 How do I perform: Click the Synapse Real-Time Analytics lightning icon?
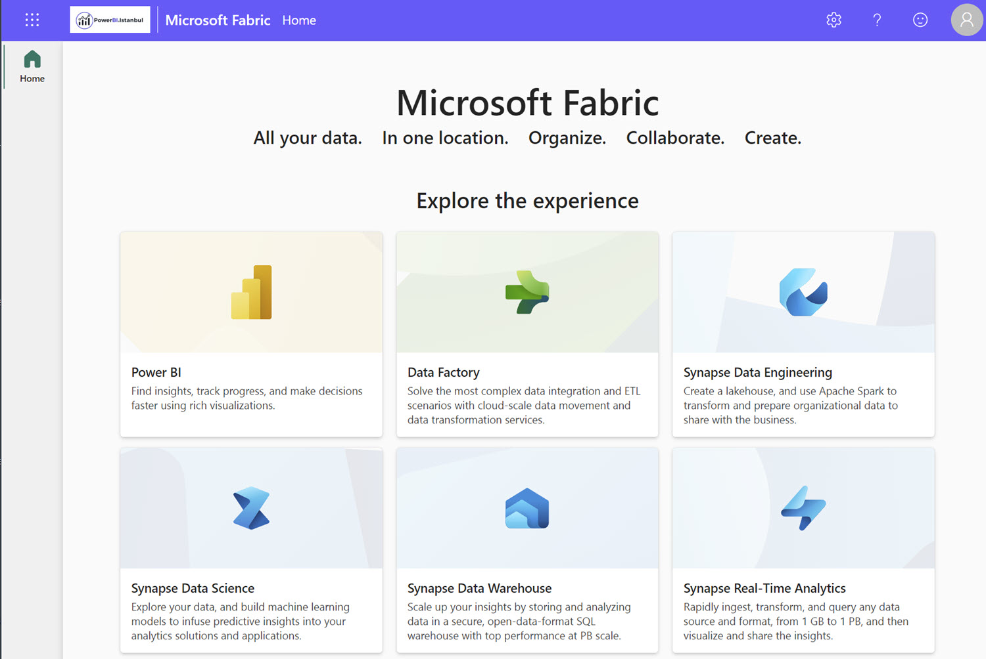pyautogui.click(x=803, y=507)
